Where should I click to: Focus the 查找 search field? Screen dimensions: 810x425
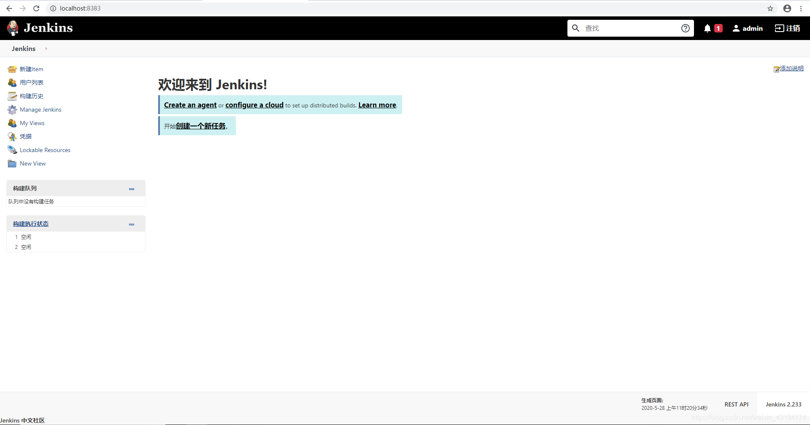(x=631, y=28)
